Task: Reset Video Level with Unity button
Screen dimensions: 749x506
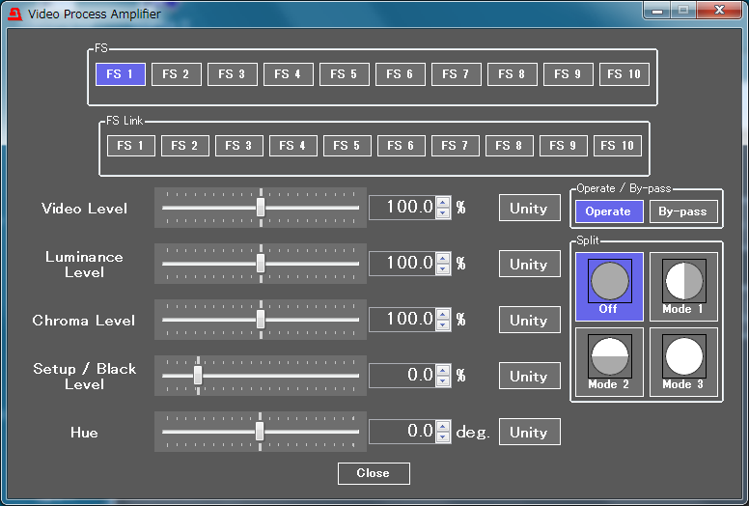Action: click(x=529, y=209)
